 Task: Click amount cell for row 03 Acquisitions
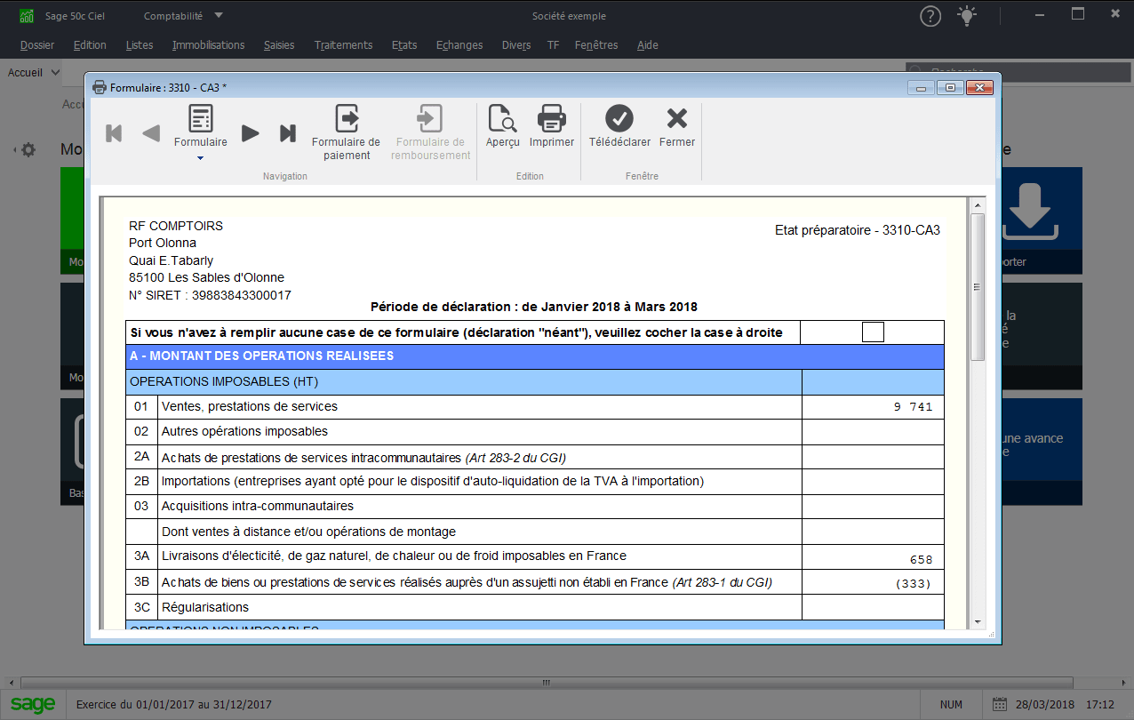(873, 507)
